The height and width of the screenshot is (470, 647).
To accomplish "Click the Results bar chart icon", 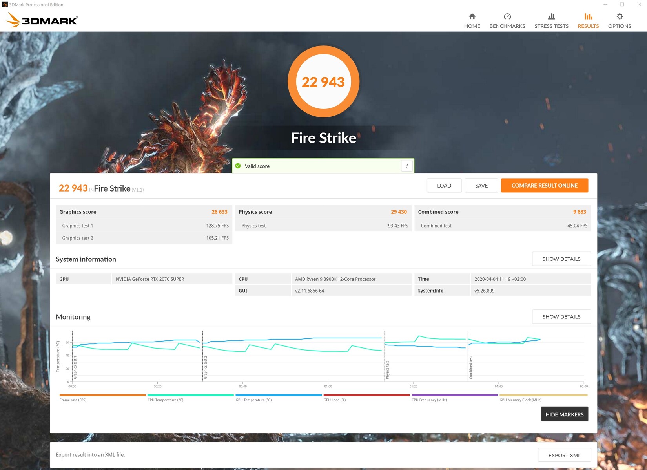I will 588,16.
